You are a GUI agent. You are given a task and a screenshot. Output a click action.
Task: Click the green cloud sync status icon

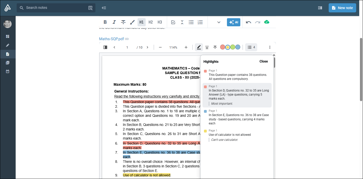(x=267, y=22)
